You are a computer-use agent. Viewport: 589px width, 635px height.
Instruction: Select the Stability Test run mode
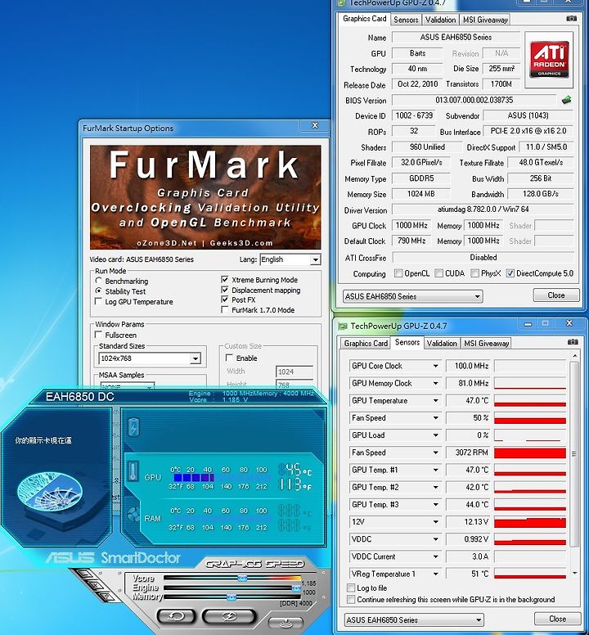(x=98, y=290)
